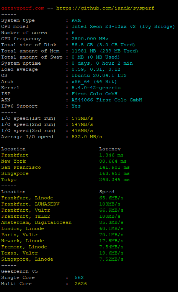178x292 pixels.
Task: Select the KVM system type value
Action: click(x=76, y=21)
